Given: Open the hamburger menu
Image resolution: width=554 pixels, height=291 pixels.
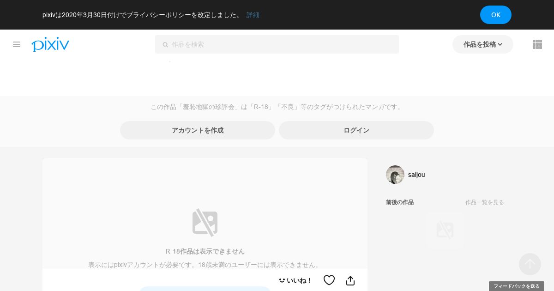Looking at the screenshot, I should pos(17,44).
